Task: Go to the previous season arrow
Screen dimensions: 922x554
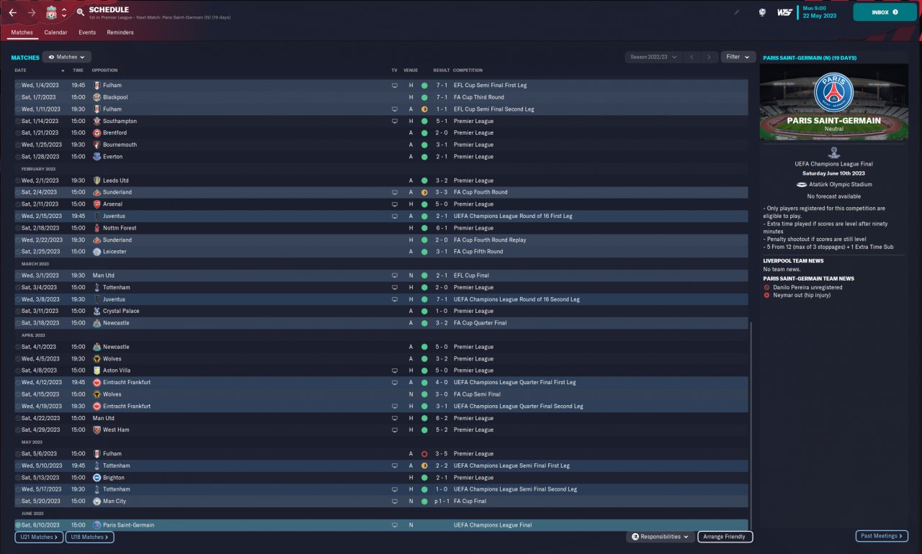Action: [x=691, y=57]
